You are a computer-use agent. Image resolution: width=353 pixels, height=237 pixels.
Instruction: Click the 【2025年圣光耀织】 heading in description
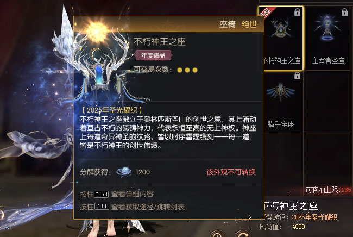click(x=112, y=110)
